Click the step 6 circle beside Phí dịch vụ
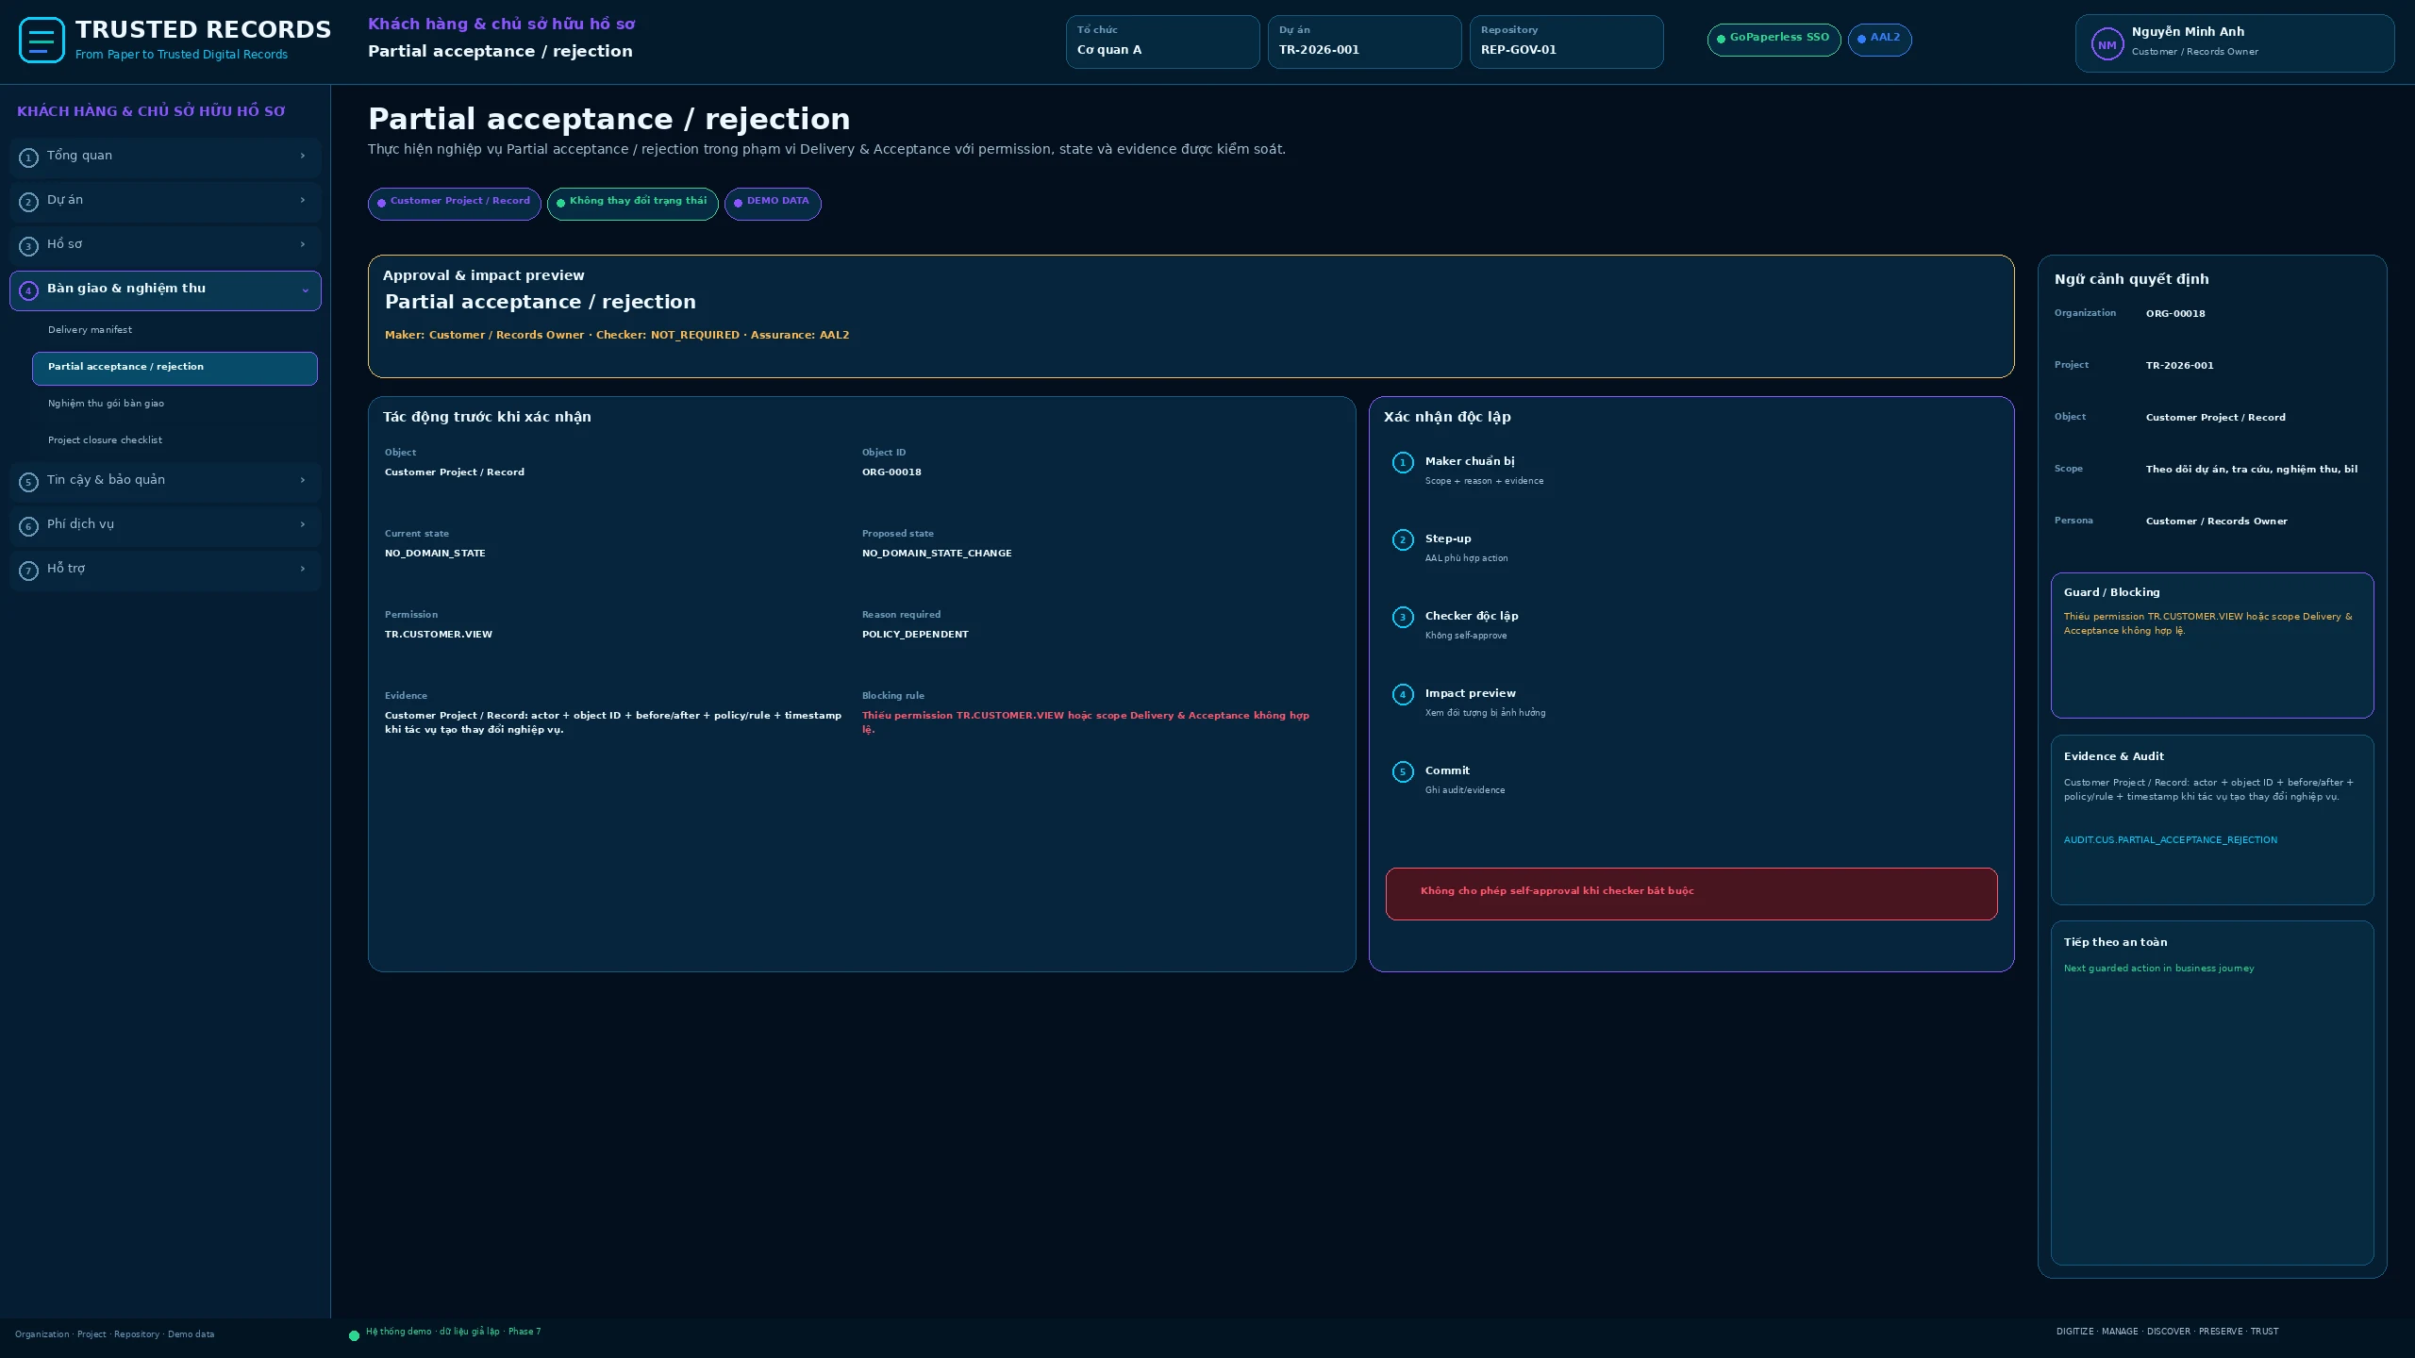The width and height of the screenshot is (2415, 1358). coord(28,526)
